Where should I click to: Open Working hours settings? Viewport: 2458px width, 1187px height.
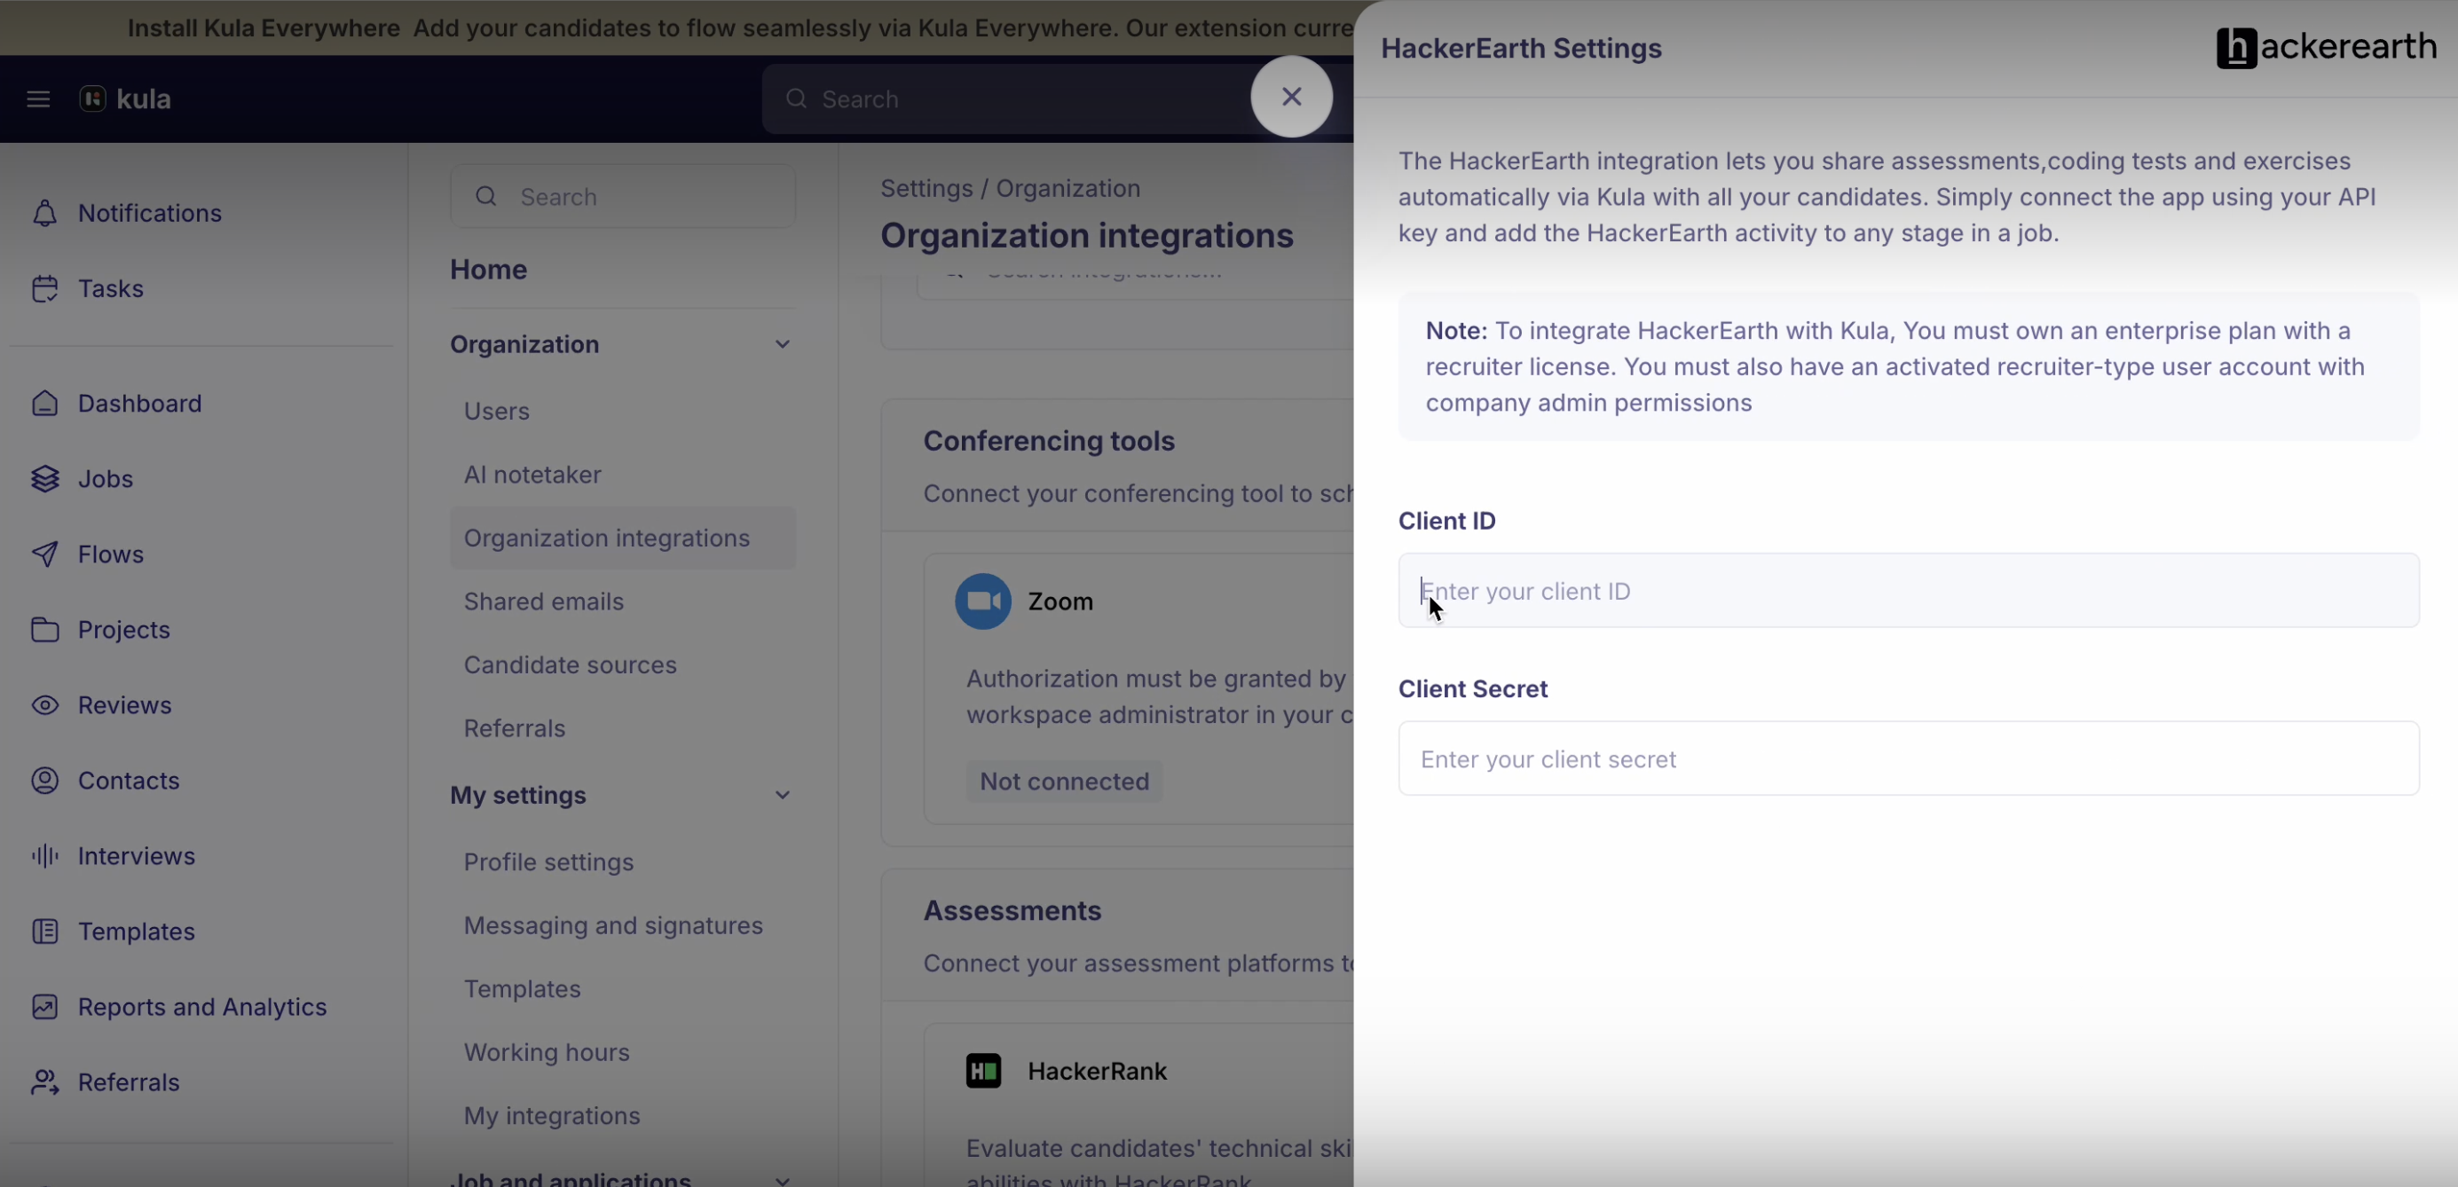(x=547, y=1052)
